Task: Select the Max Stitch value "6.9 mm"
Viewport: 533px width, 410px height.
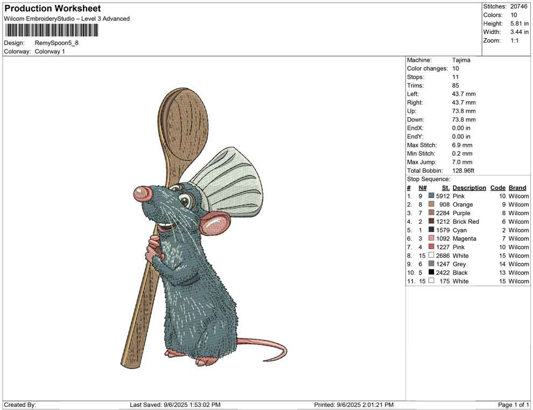Action: pyautogui.click(x=462, y=145)
